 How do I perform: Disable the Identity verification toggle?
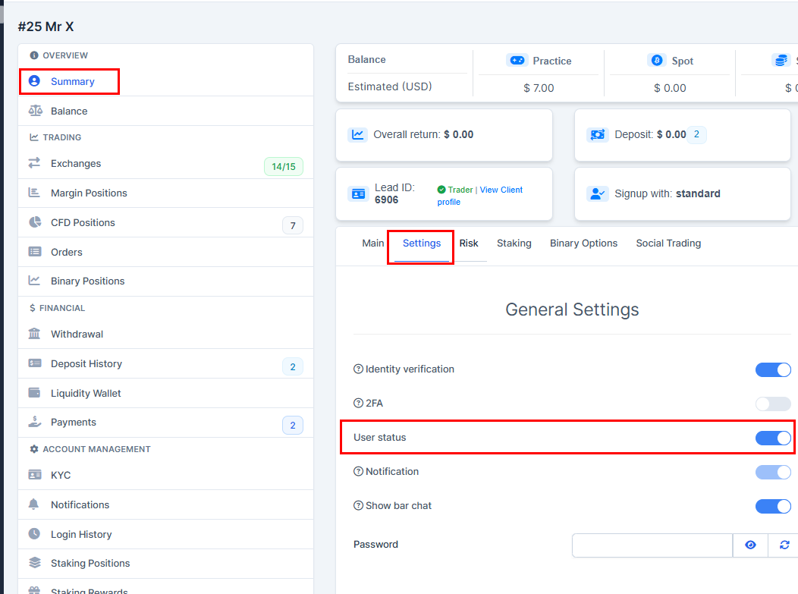coord(773,369)
